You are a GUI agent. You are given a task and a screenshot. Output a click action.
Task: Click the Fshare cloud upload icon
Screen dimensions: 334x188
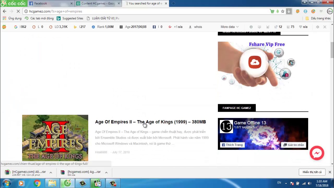[x=255, y=62]
